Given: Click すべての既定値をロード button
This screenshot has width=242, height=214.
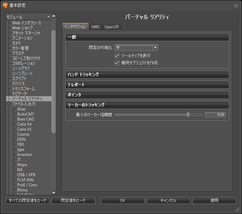Looking at the screenshot, I should click(x=28, y=200).
